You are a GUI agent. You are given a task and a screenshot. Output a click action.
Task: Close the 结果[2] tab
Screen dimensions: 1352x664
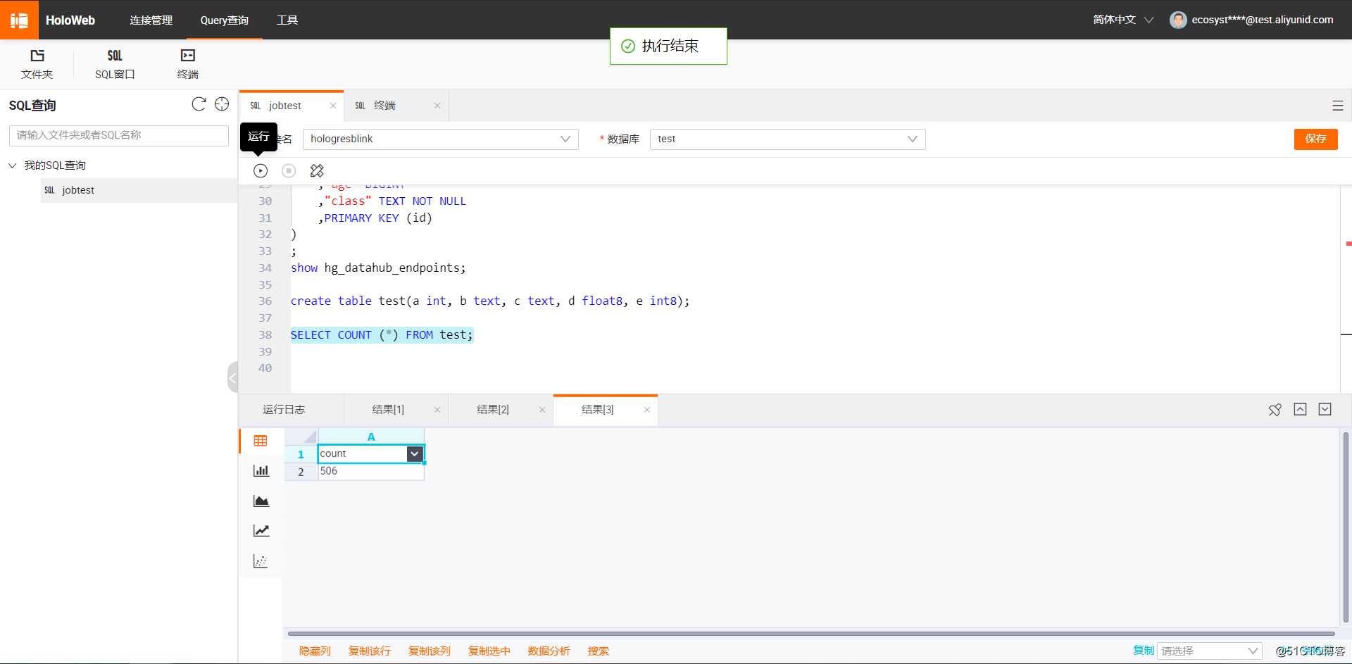pyautogui.click(x=542, y=410)
